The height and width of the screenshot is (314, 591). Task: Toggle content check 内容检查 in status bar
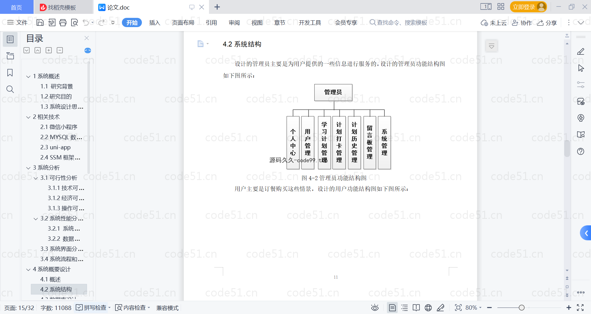tap(132, 308)
